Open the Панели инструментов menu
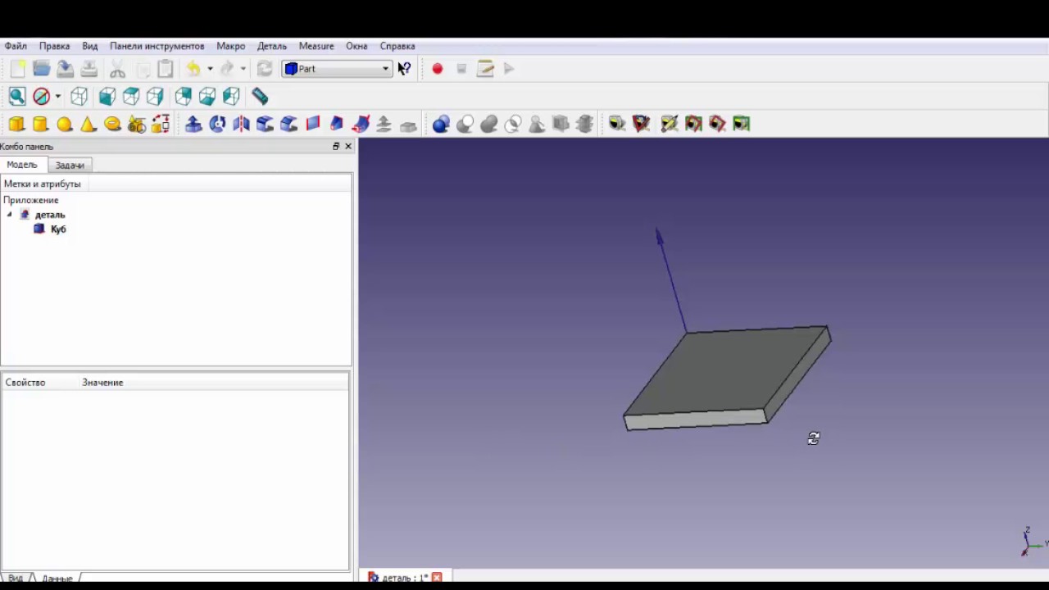The height and width of the screenshot is (590, 1049). click(x=157, y=46)
